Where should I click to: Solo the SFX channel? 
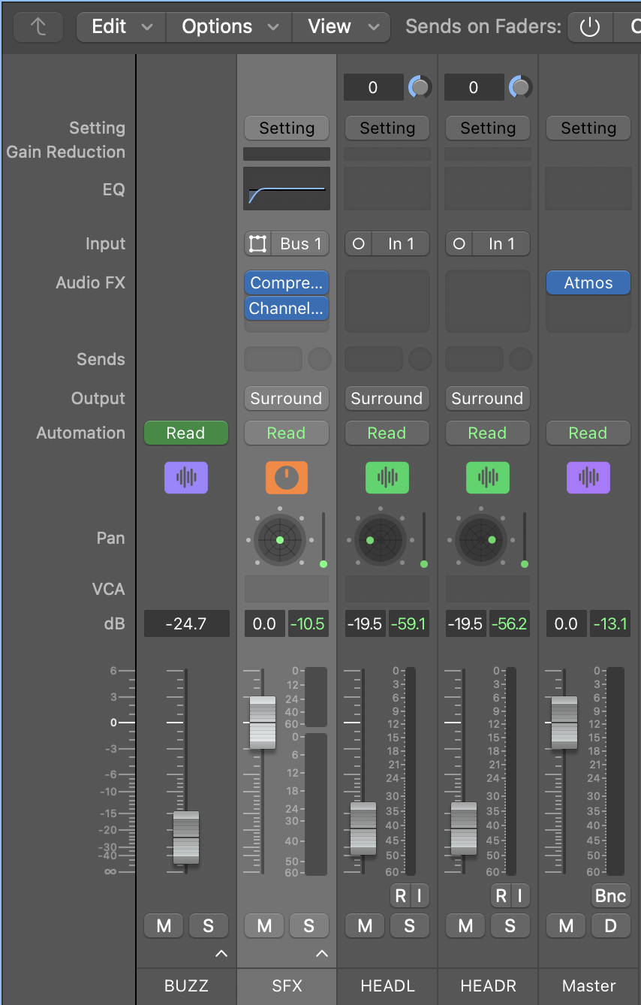(309, 926)
